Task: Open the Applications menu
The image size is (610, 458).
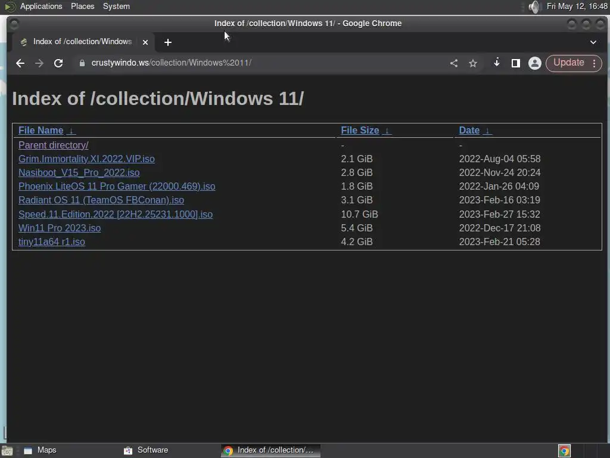Action: (41, 6)
